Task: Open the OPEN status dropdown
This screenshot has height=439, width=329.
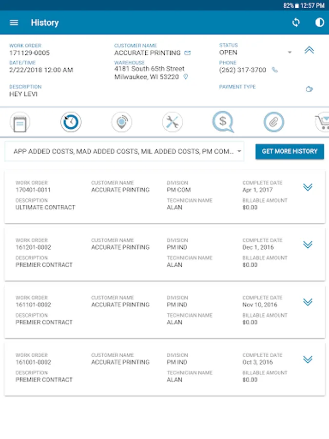Action: [290, 52]
